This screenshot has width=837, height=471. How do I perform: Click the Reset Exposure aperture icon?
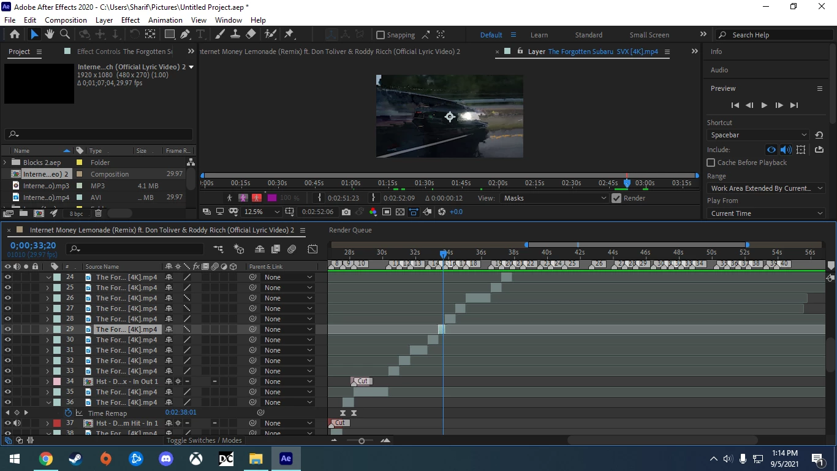pos(442,212)
